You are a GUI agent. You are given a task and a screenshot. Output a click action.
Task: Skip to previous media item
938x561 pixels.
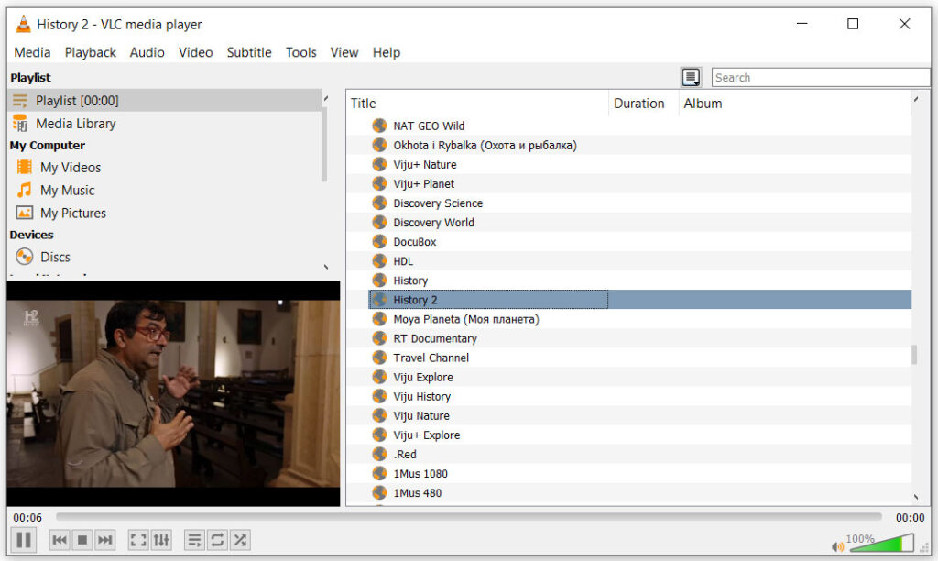pos(60,540)
